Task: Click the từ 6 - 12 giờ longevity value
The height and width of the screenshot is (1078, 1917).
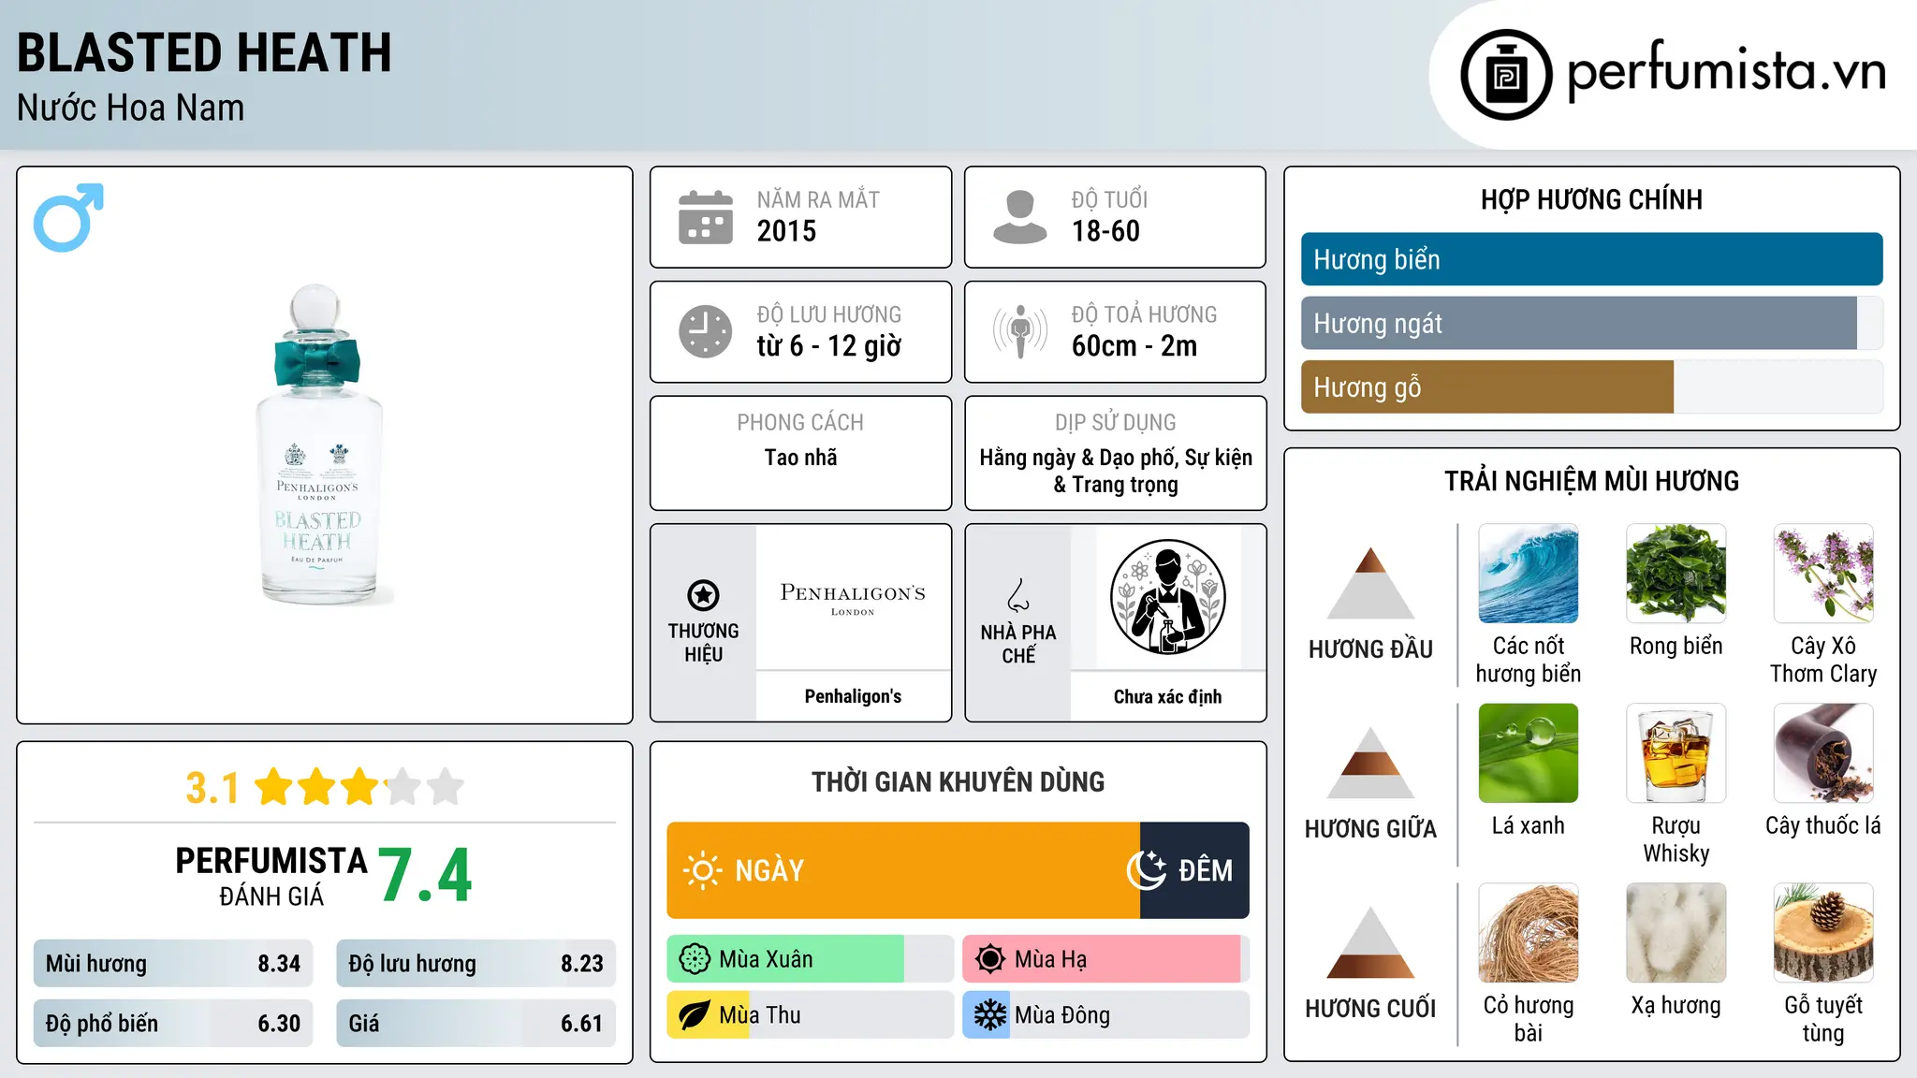Action: pyautogui.click(x=828, y=346)
